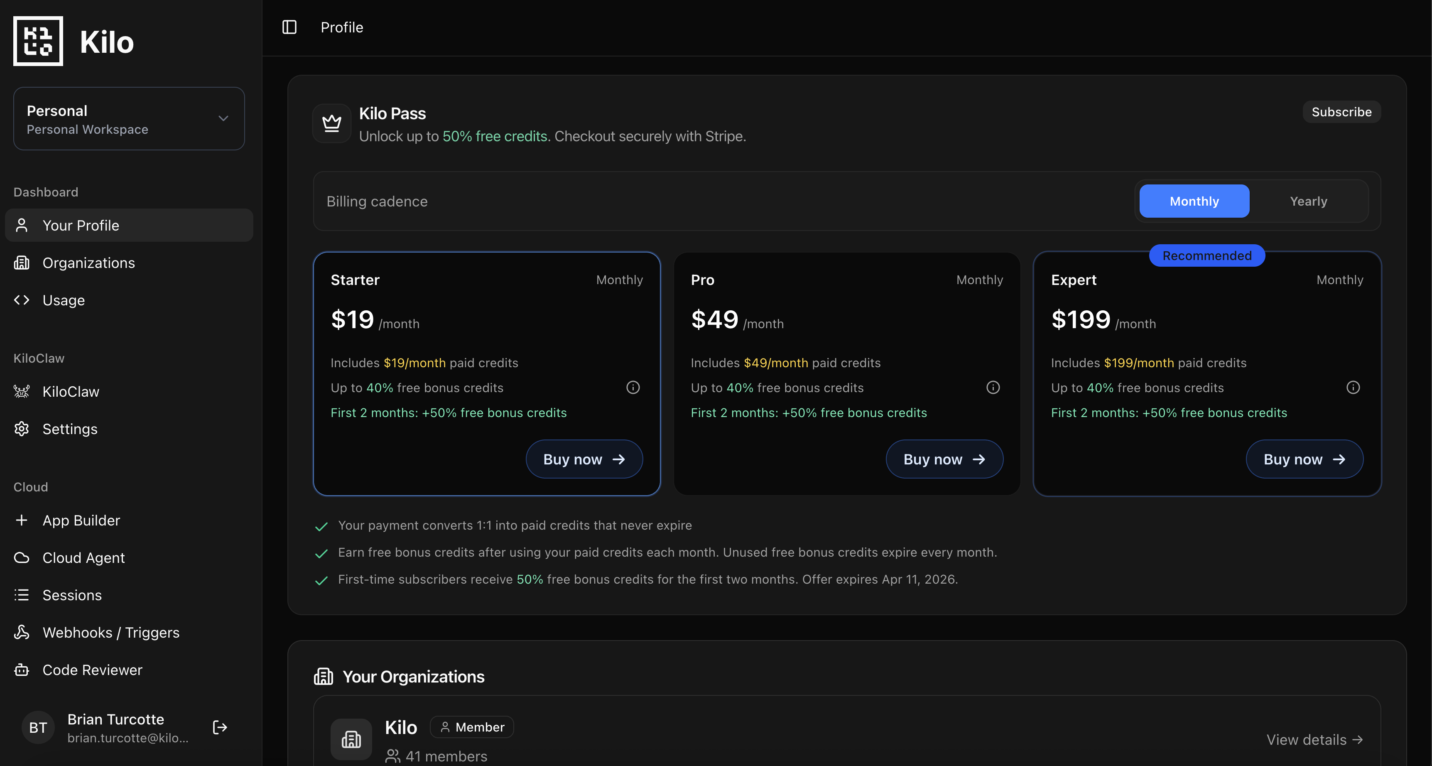Click the Sessions list icon

[x=22, y=595]
